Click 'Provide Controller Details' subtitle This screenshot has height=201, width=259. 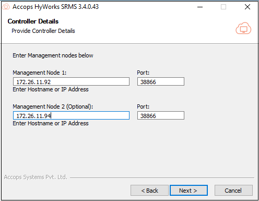pyautogui.click(x=43, y=31)
